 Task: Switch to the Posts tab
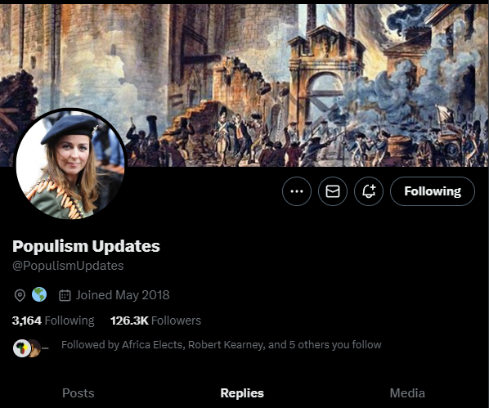point(79,393)
